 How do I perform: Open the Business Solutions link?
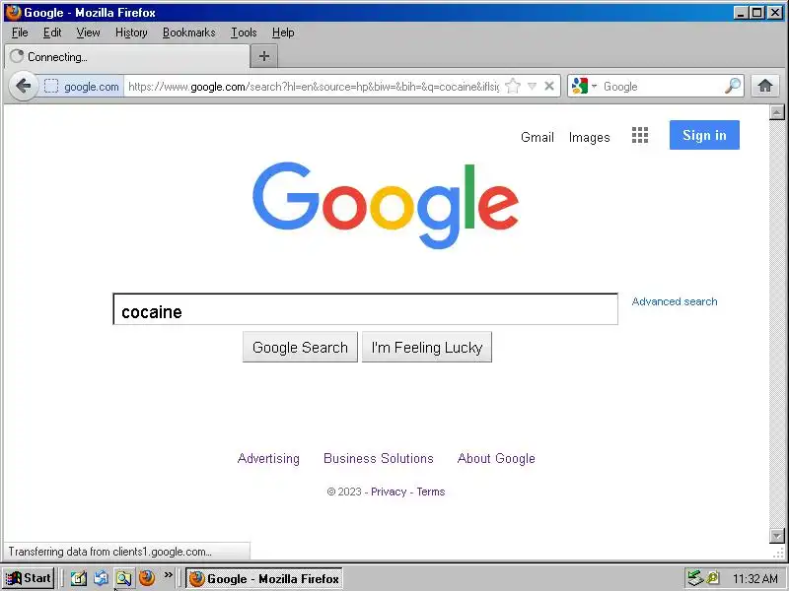point(379,458)
